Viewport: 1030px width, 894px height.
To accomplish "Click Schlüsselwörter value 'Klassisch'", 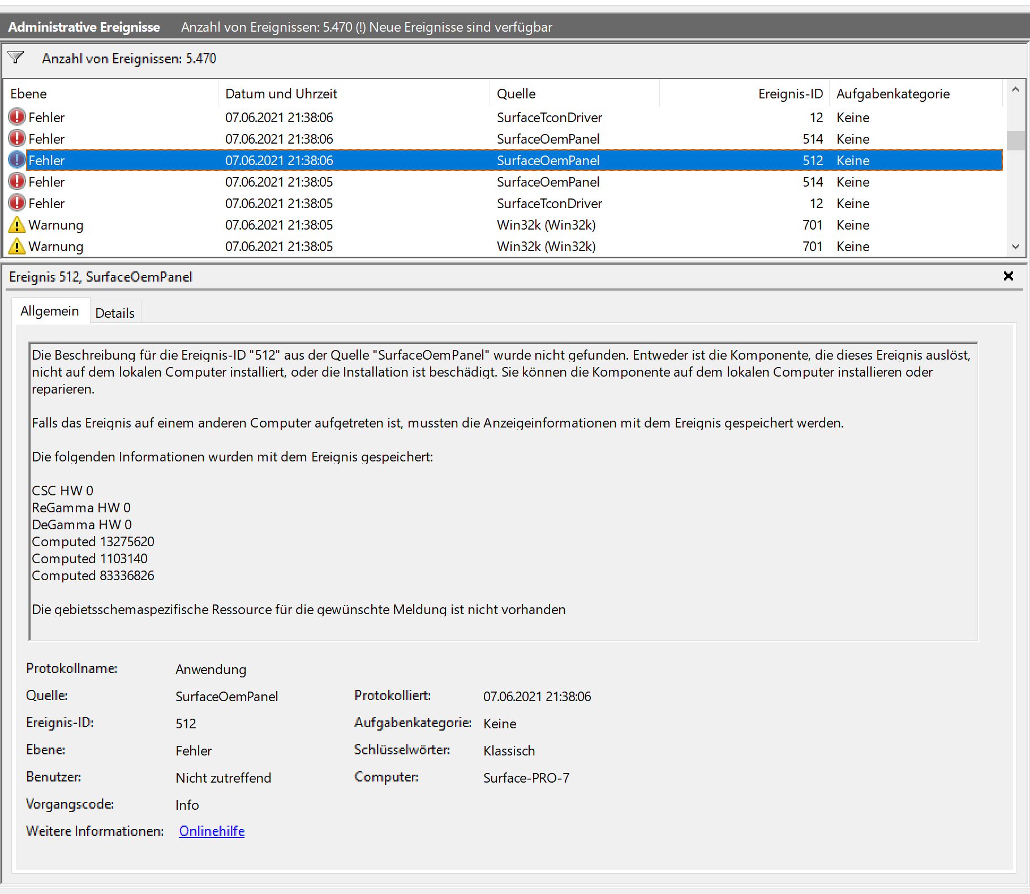I will click(x=509, y=751).
